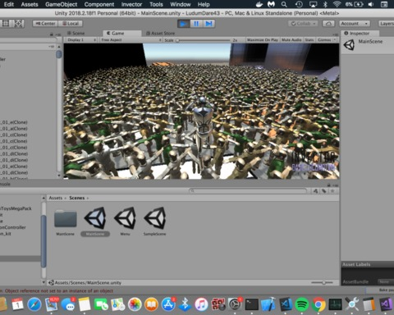
Task: Open Spotify from the Dock
Action: coord(301,304)
